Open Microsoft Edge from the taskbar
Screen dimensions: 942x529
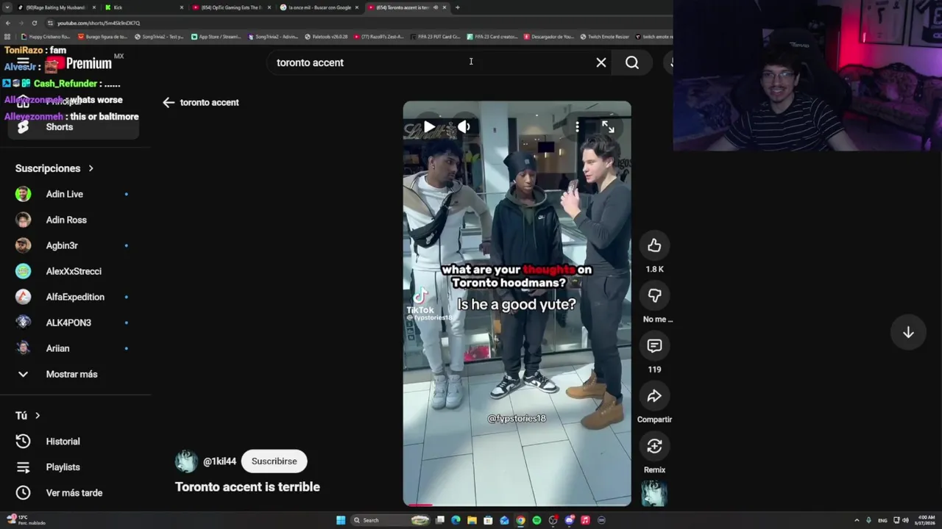[x=456, y=520]
